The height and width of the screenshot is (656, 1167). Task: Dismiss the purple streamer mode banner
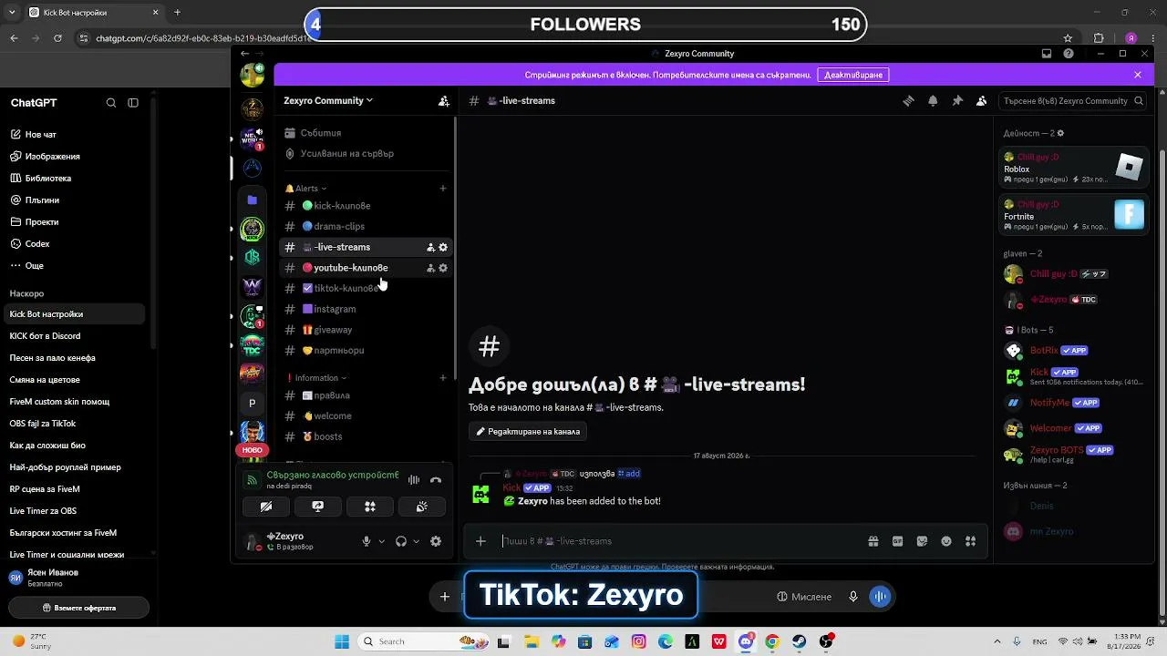tap(1138, 75)
